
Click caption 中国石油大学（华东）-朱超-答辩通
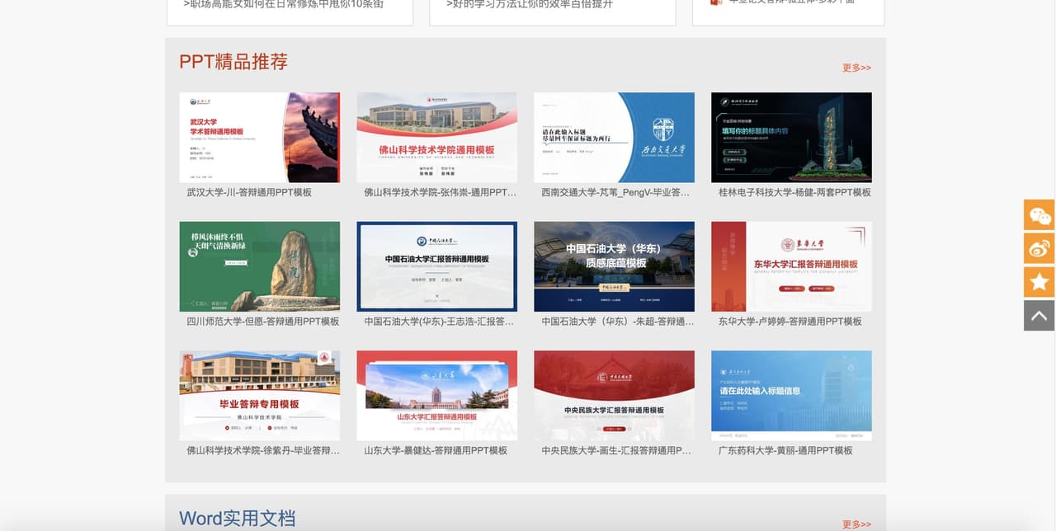tap(618, 322)
